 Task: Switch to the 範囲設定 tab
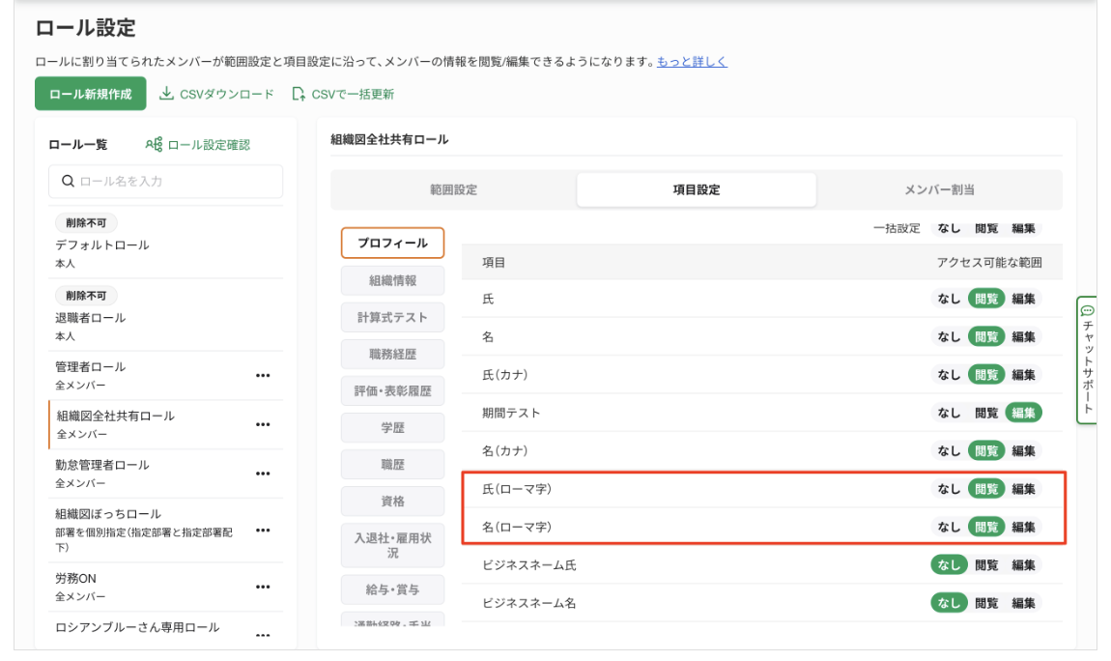(453, 190)
